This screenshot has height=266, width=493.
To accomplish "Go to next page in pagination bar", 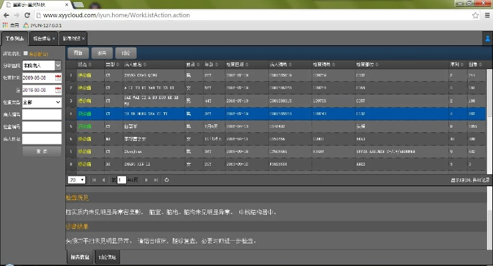I will click(146, 180).
